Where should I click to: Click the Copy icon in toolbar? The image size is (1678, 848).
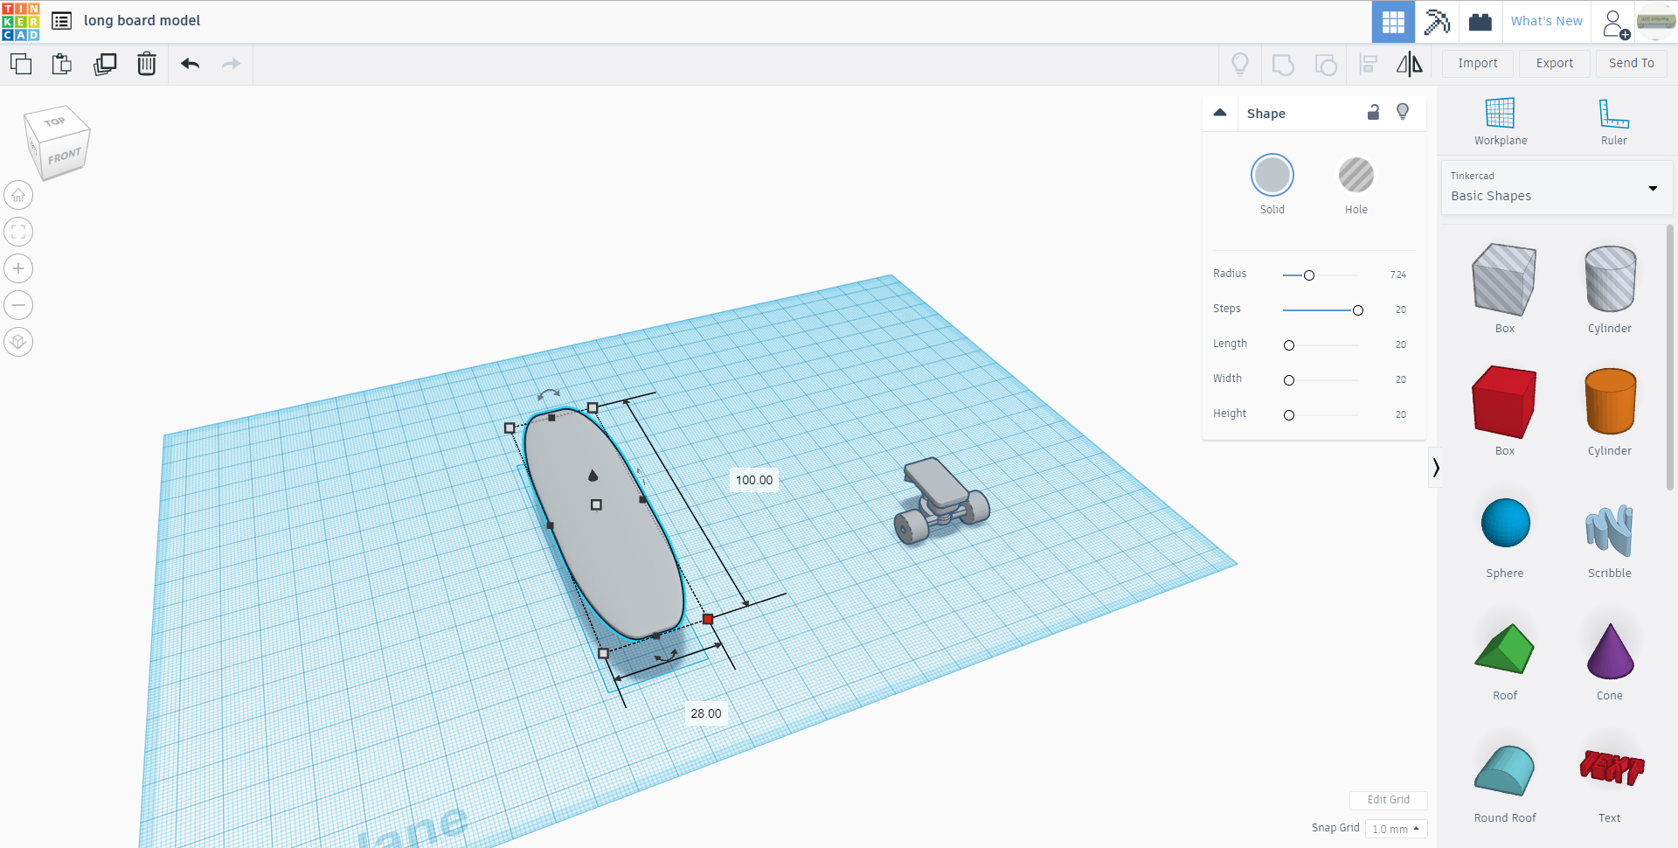(21, 64)
